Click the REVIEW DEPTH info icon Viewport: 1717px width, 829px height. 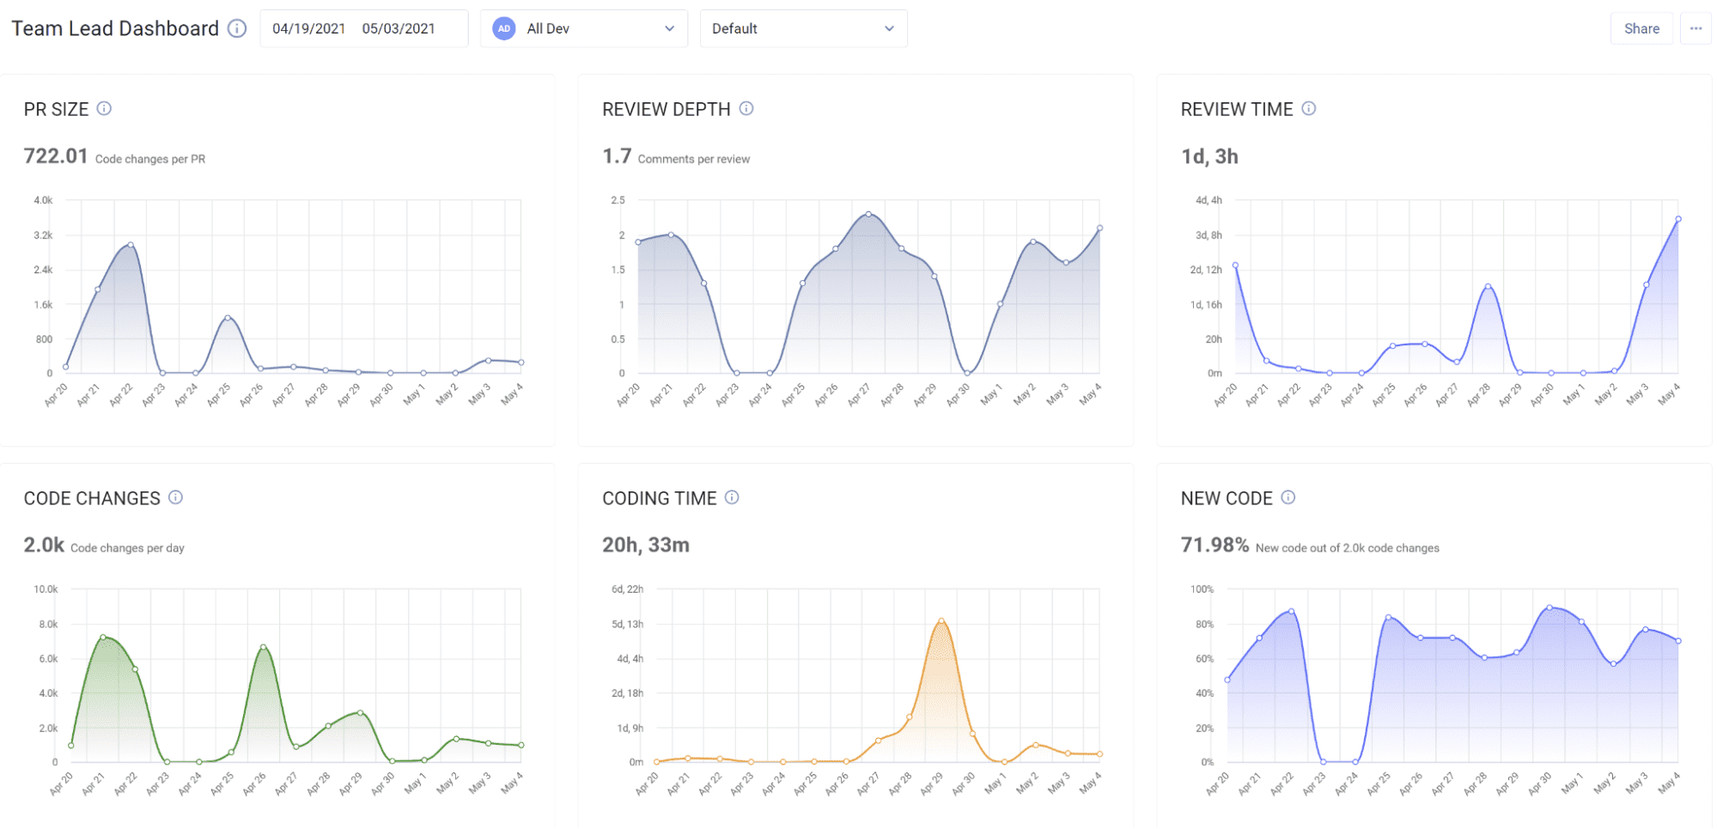746,108
